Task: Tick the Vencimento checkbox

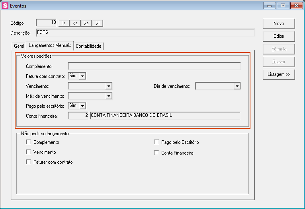Action: click(x=29, y=152)
